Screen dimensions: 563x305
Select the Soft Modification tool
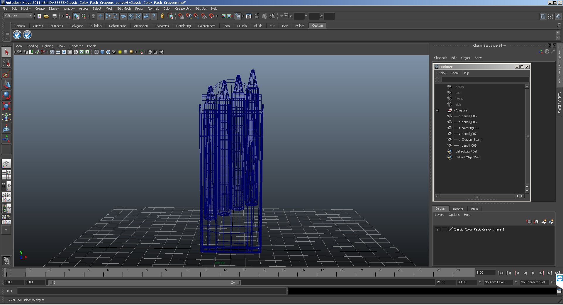coord(6,128)
